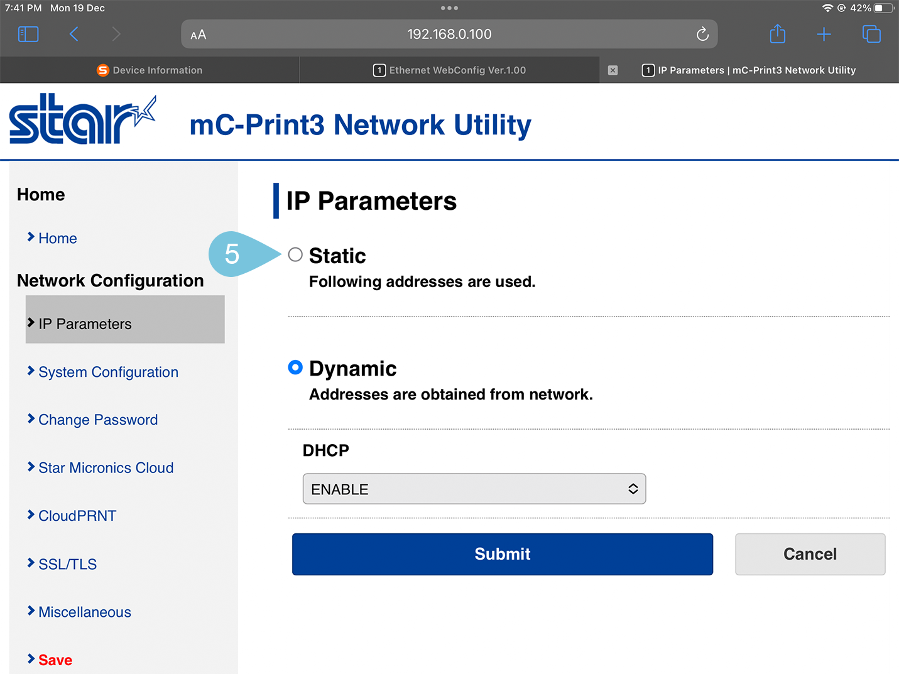Expand Star Micronics Cloud settings
Image resolution: width=899 pixels, height=674 pixels.
tap(106, 467)
